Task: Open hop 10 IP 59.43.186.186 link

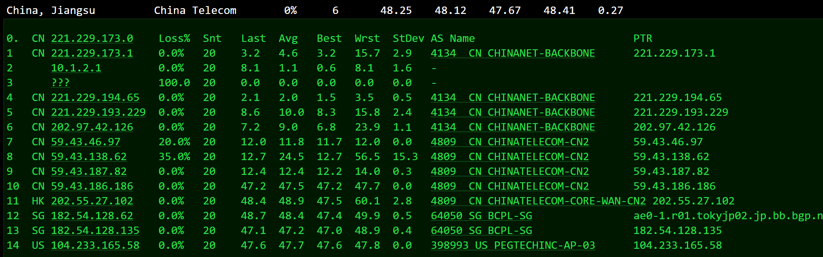Action: (x=92, y=186)
